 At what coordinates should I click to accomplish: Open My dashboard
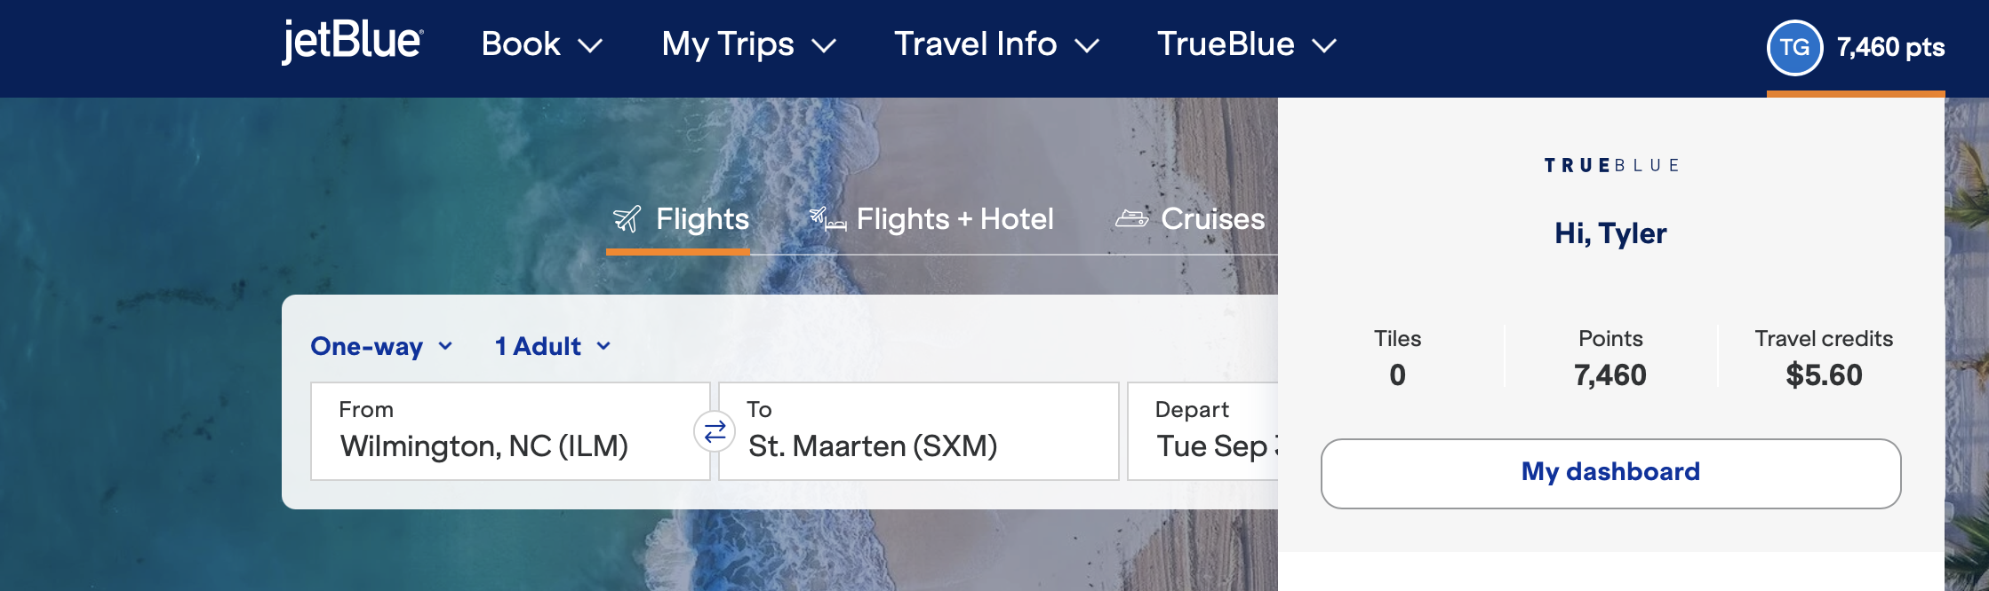[1610, 472]
